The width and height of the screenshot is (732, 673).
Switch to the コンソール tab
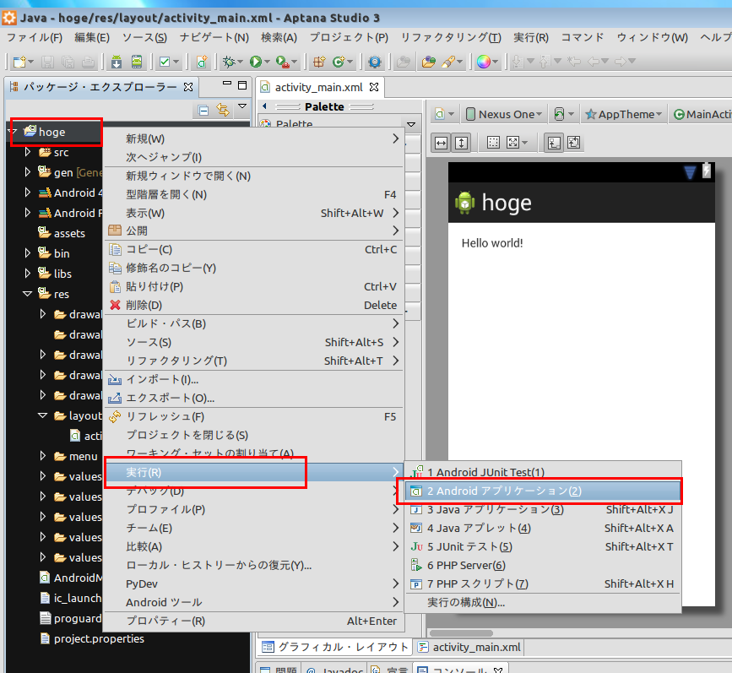(x=460, y=670)
